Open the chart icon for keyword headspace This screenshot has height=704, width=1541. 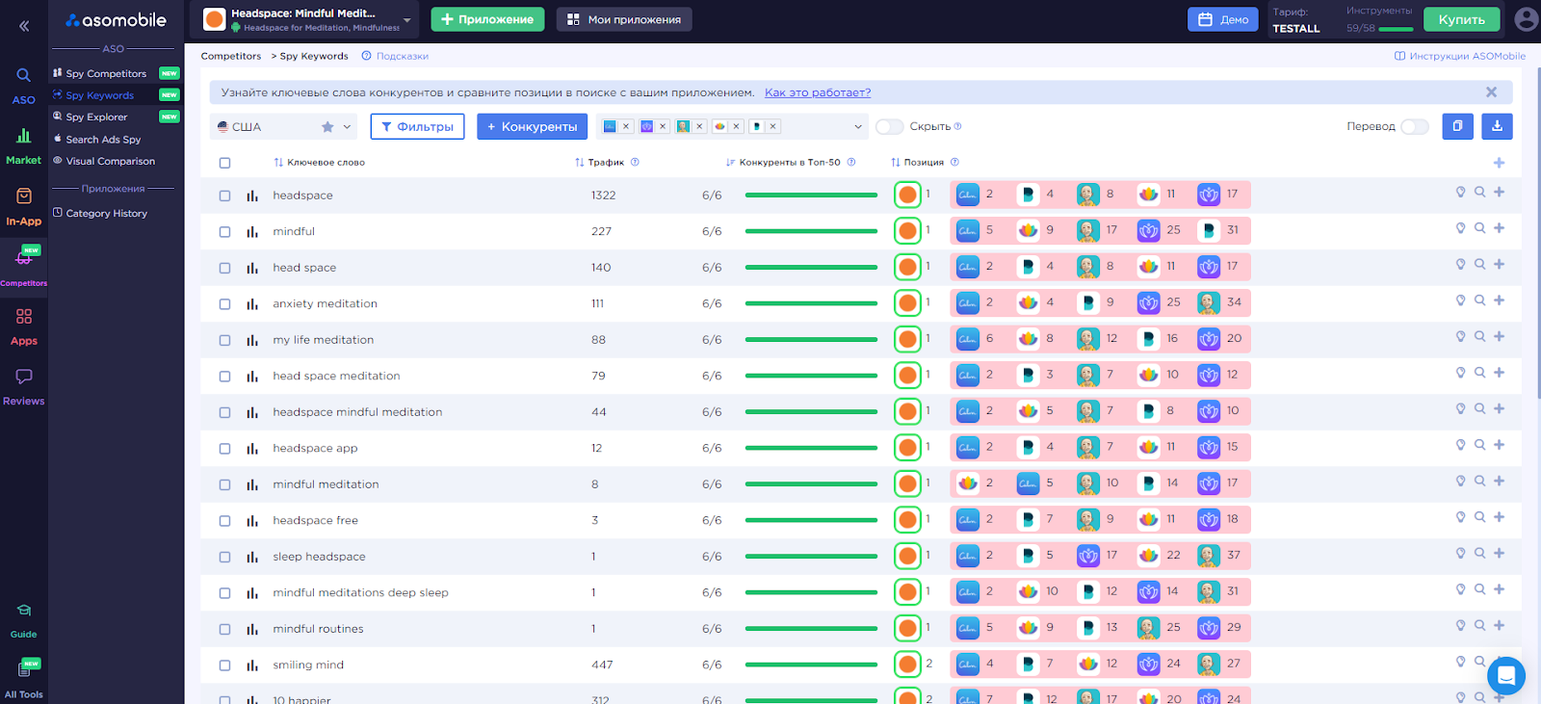coord(252,196)
